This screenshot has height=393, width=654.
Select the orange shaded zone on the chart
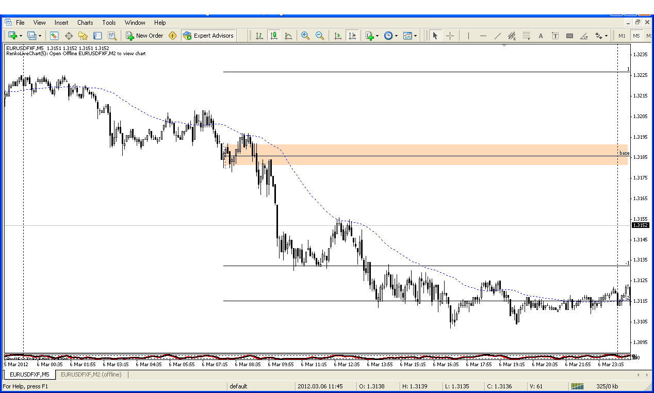(x=426, y=155)
